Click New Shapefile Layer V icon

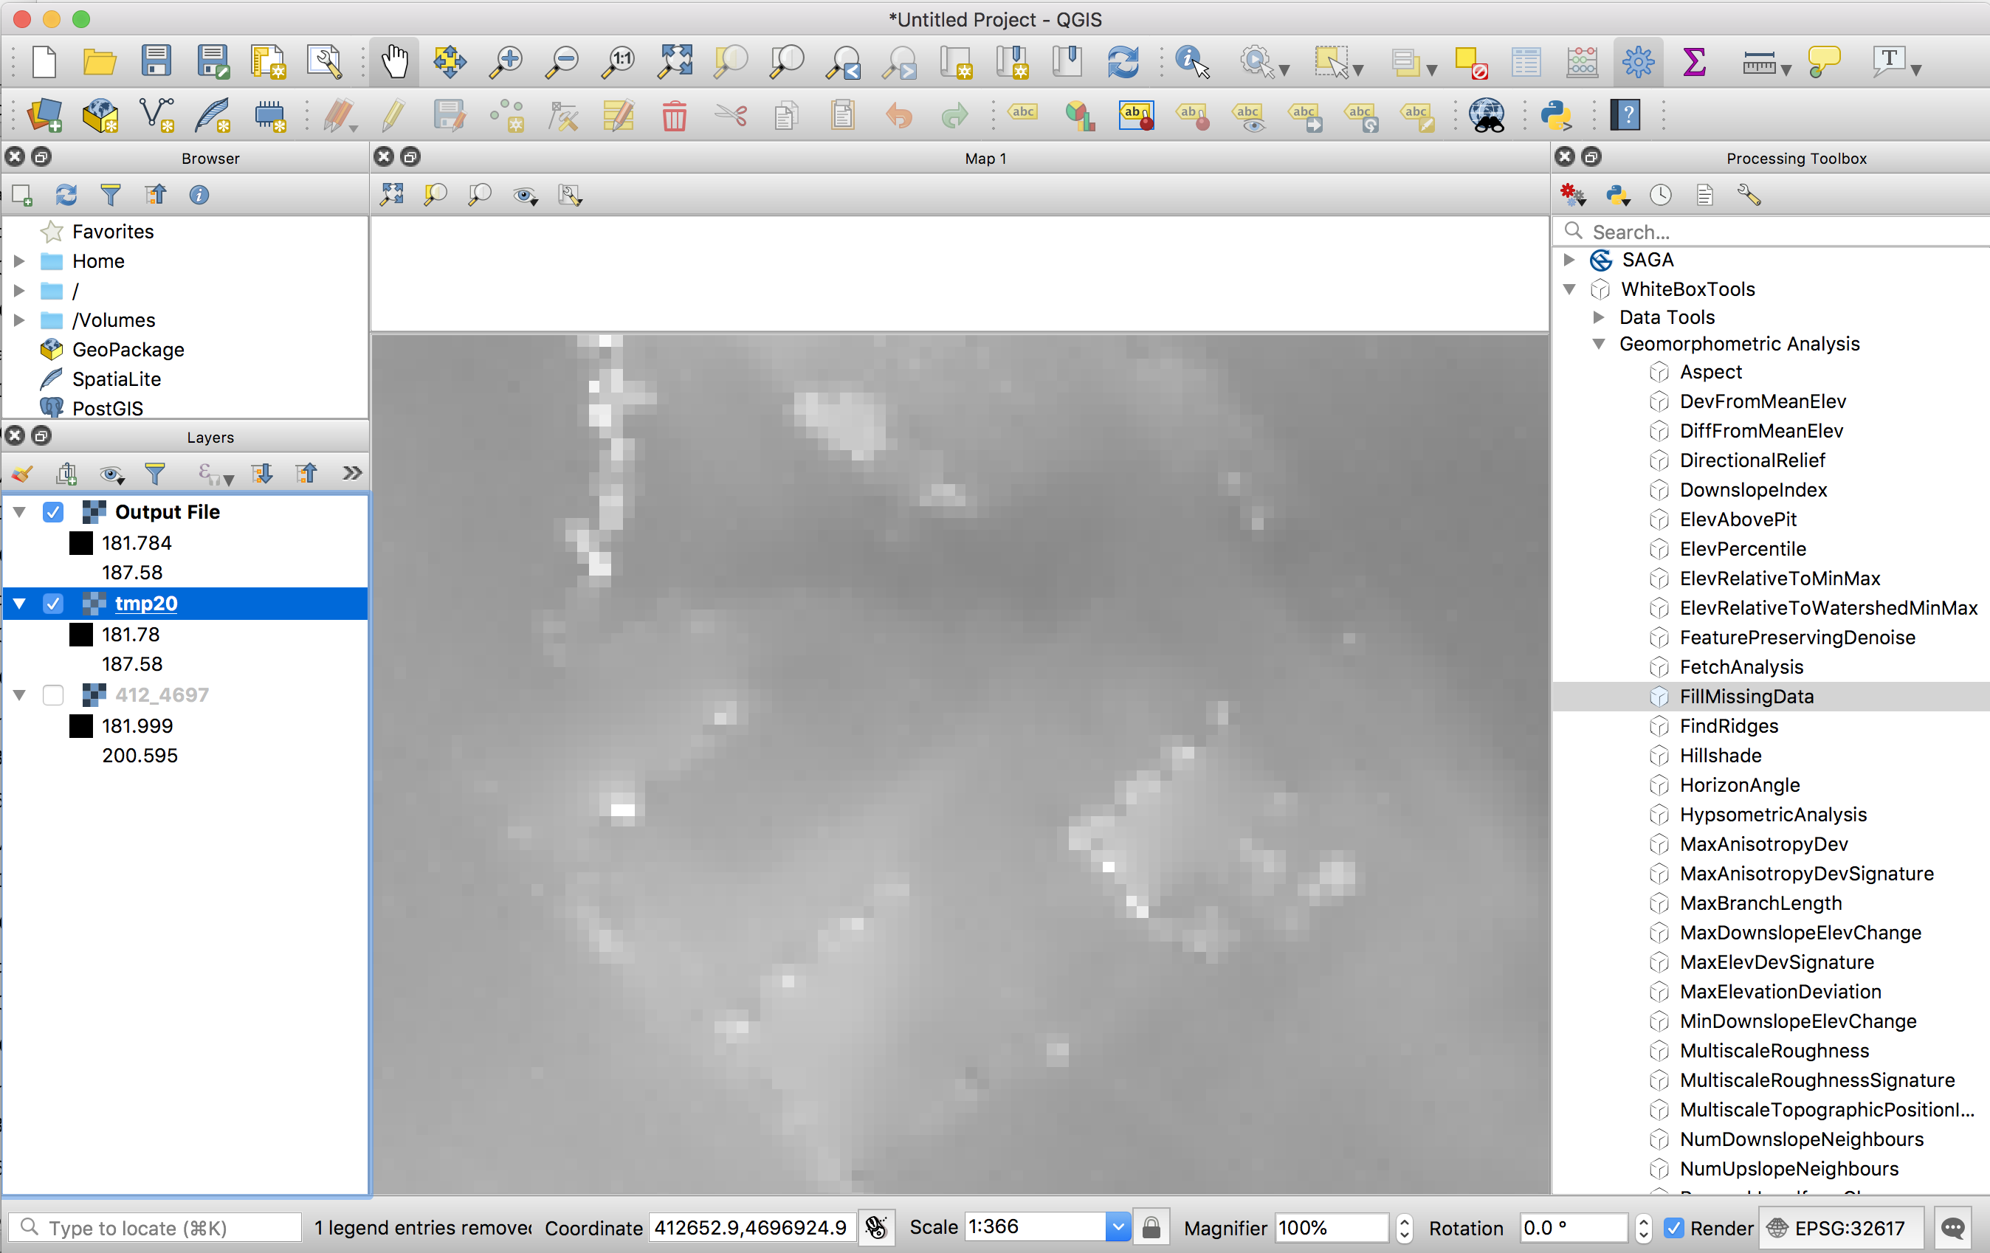(x=156, y=115)
